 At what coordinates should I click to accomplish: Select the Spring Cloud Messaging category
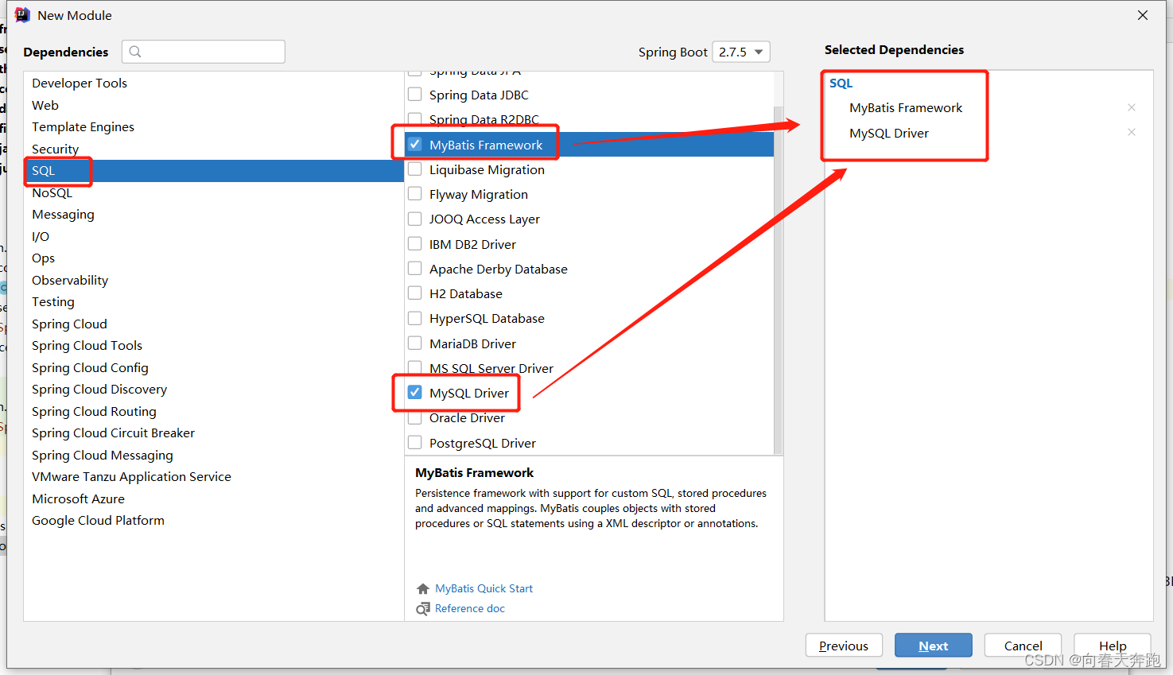pyautogui.click(x=214, y=455)
